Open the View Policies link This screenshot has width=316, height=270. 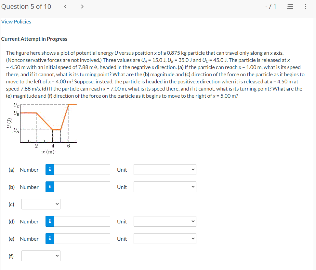pyautogui.click(x=16, y=21)
